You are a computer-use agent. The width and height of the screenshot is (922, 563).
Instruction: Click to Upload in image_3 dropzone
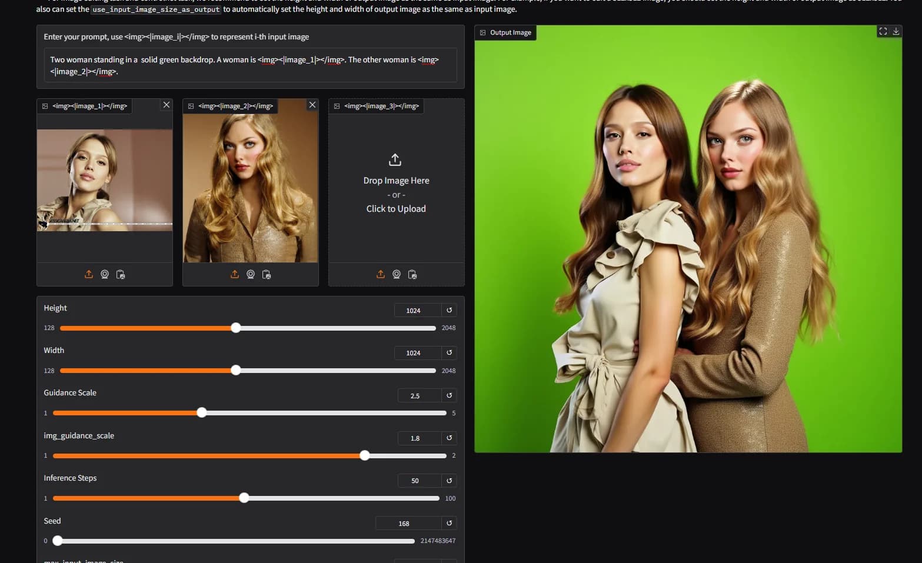click(396, 209)
